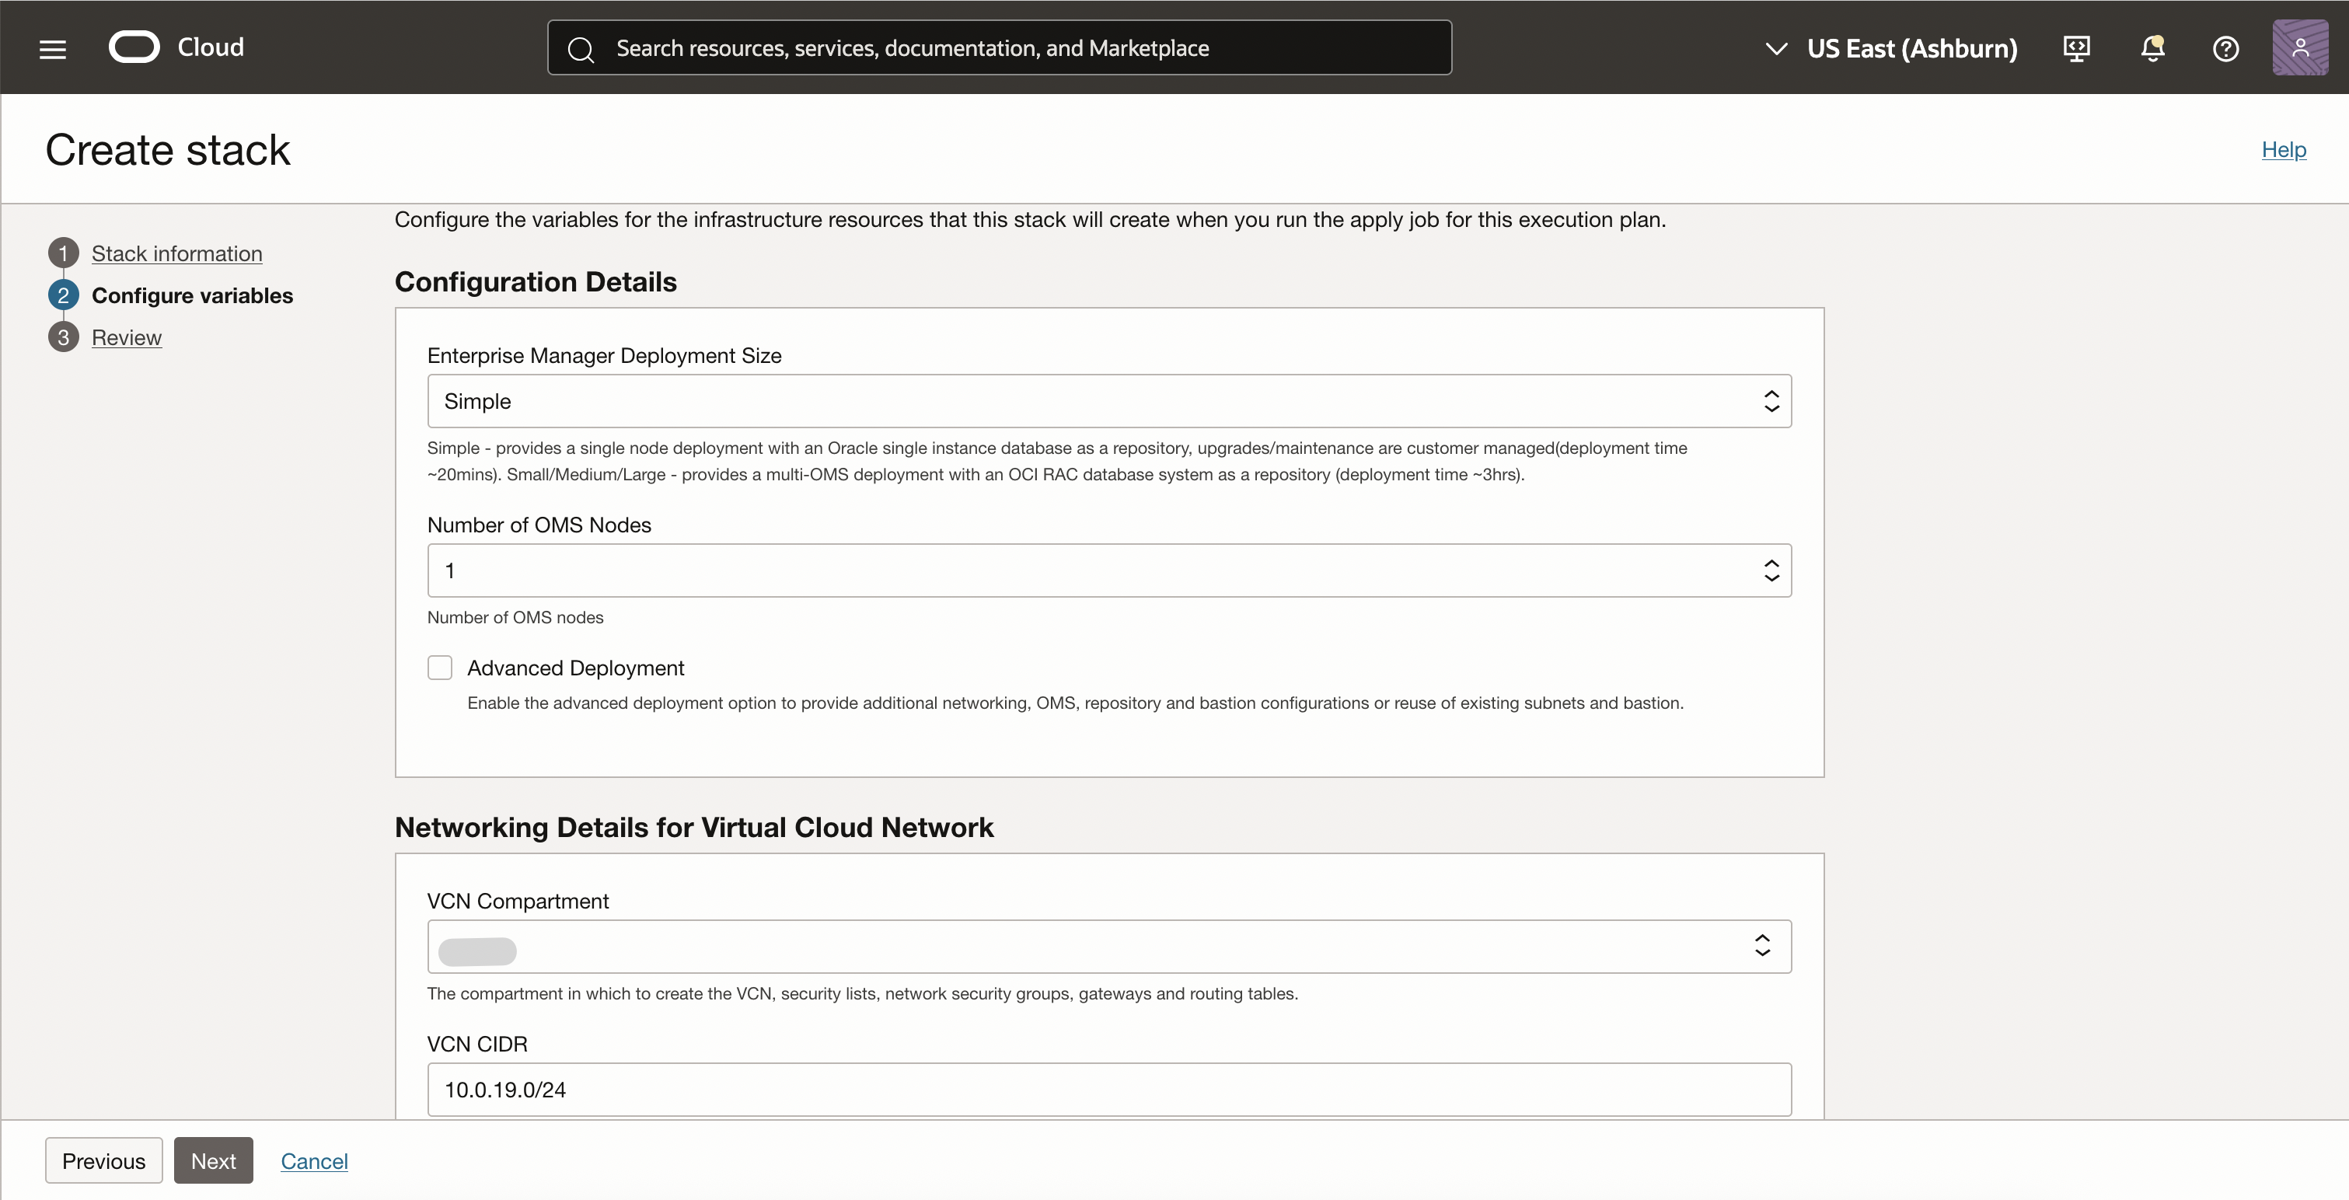This screenshot has width=2349, height=1200.
Task: Open the Number of OMS Nodes dropdown
Action: [1109, 570]
